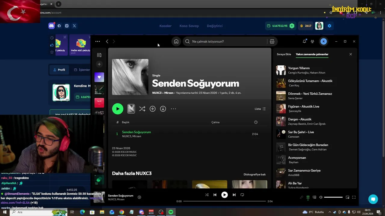Screen dimensions: 385x216
Task: Select 'Sar Bu Şehri - Live' track
Action: coord(315,134)
